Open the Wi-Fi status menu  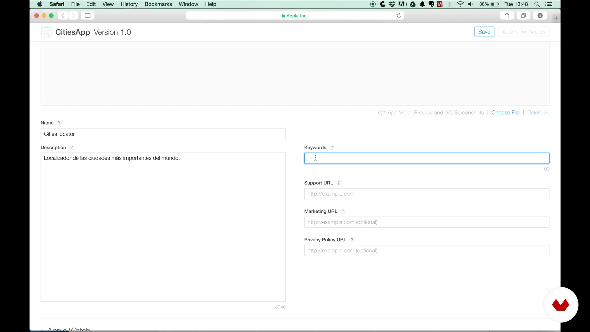(460, 4)
